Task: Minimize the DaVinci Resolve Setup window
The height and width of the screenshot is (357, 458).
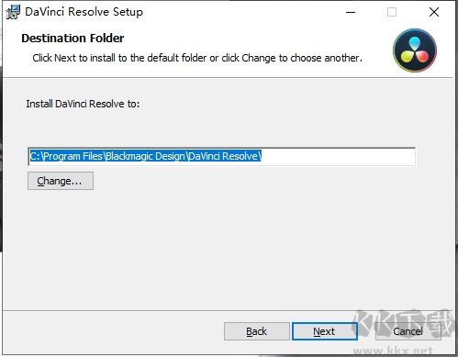Action: [351, 12]
